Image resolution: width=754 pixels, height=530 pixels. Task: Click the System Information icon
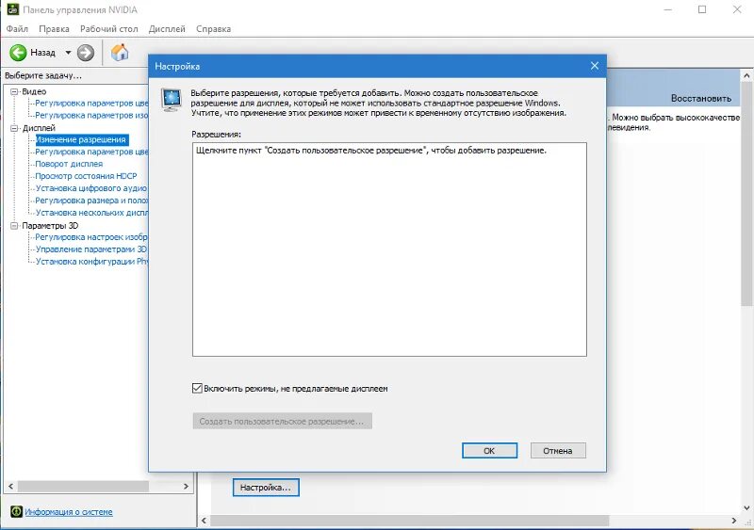(x=16, y=512)
